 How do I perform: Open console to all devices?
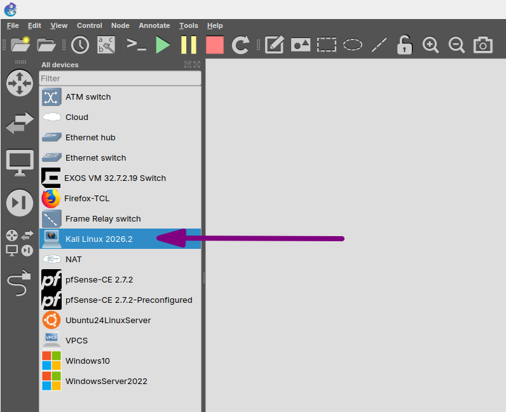(x=137, y=44)
